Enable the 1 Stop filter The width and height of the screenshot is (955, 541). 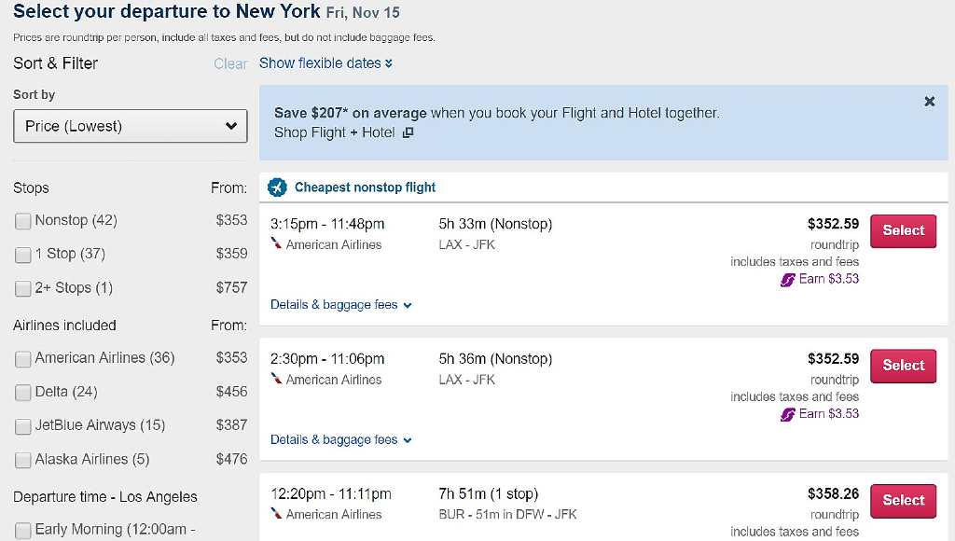click(21, 254)
